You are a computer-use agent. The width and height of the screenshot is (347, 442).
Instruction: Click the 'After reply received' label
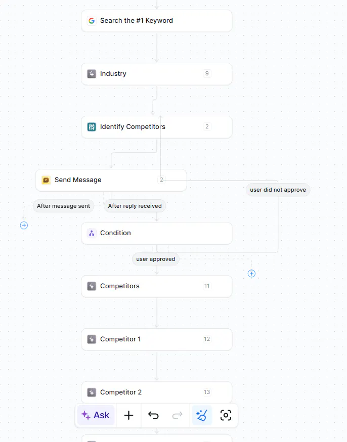pos(135,206)
